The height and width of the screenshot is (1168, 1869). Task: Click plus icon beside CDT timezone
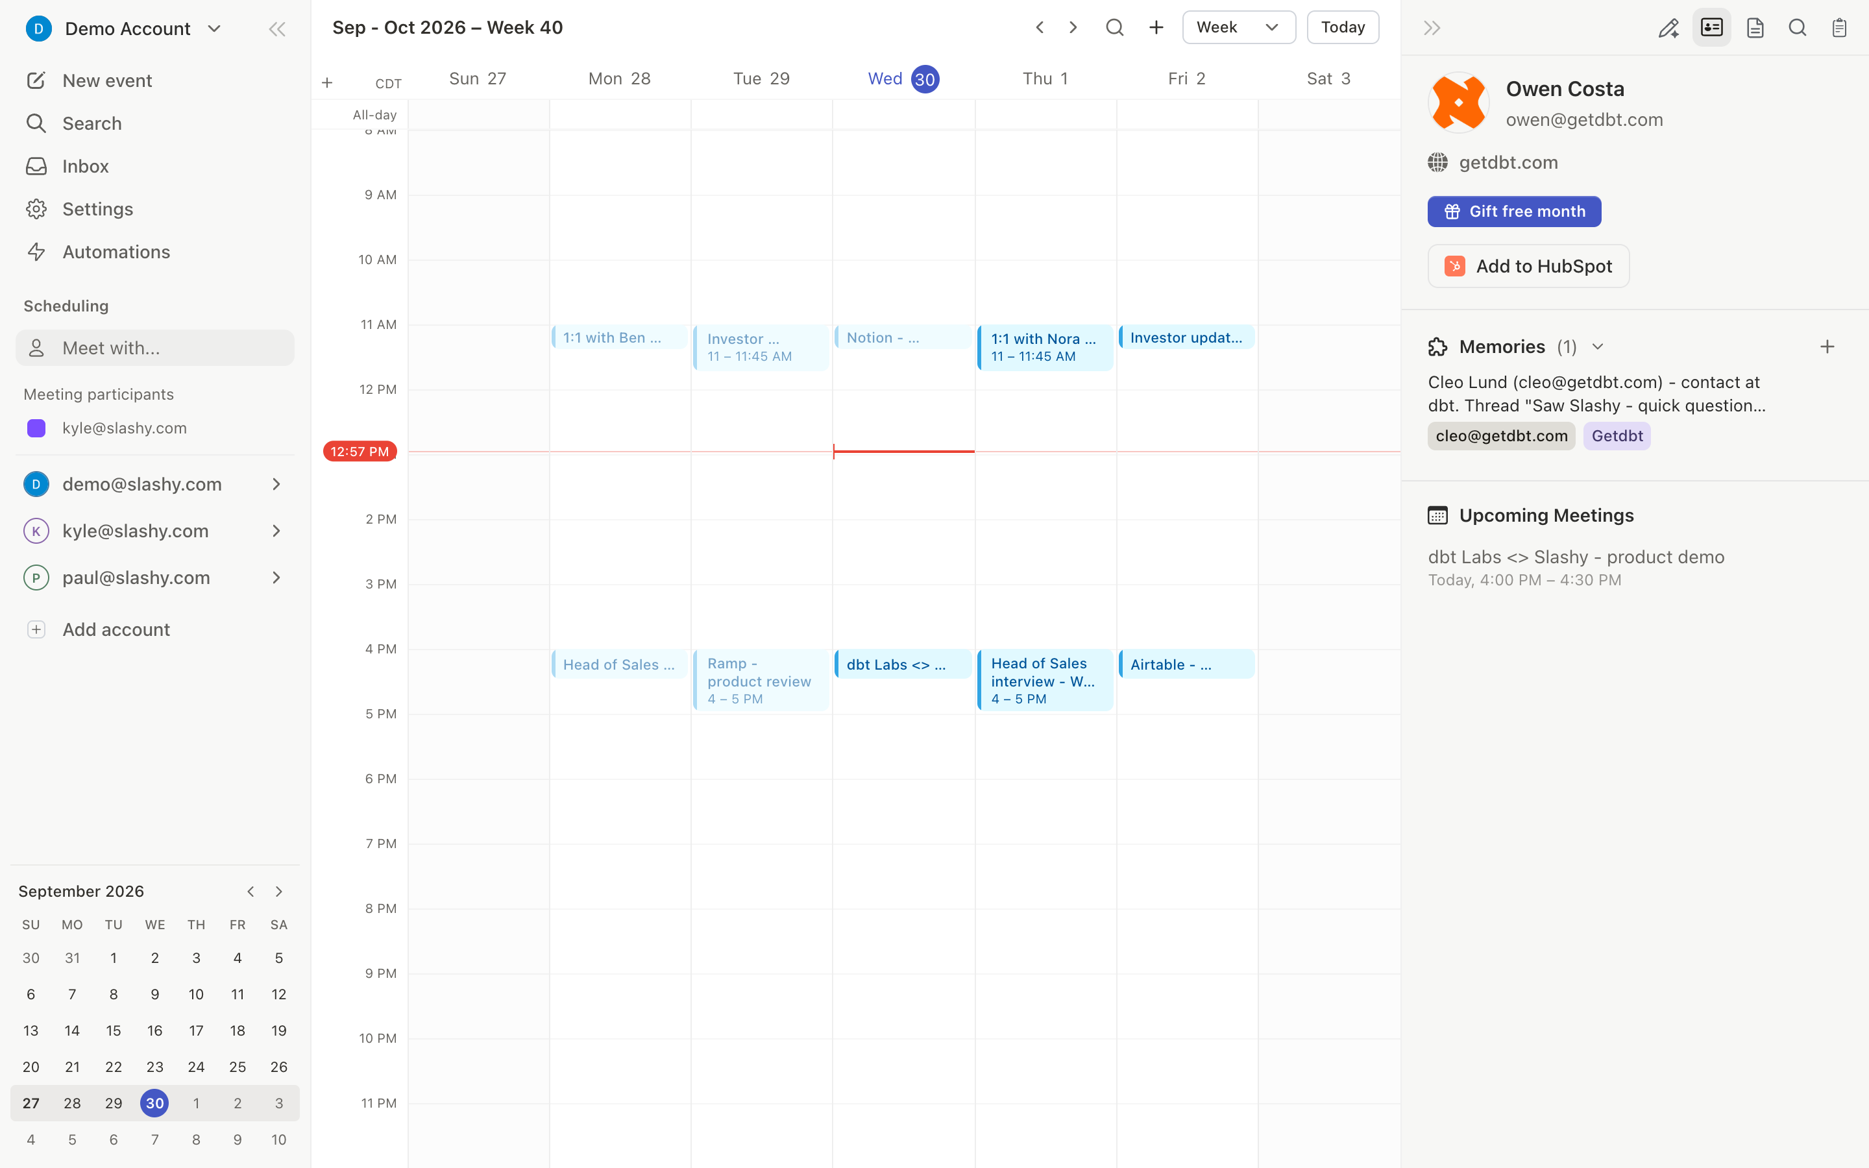click(328, 82)
